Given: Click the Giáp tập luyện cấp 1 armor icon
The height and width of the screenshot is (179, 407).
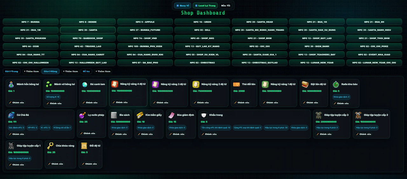Looking at the screenshot, I should [11, 146].
